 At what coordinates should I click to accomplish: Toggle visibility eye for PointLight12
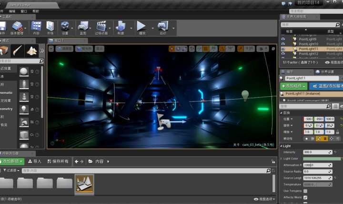pos(283,54)
